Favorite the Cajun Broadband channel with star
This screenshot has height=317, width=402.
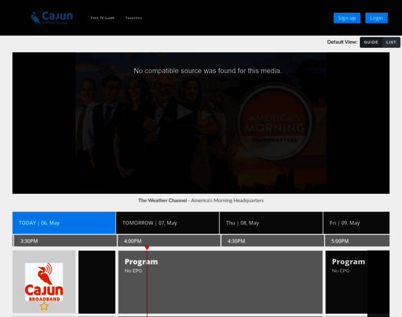pos(44,306)
